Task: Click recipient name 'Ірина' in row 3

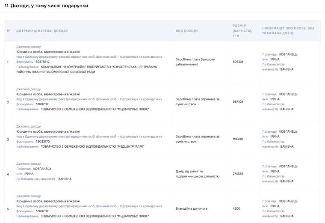Action: (275, 137)
